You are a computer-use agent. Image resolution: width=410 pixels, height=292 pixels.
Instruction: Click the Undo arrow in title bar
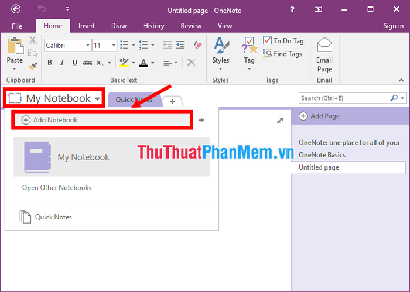point(42,9)
